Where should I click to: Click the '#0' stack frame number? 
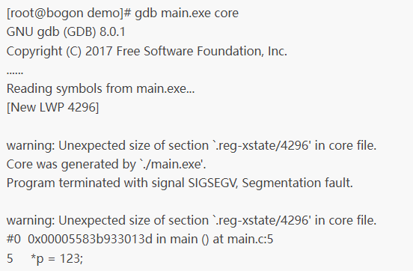click(x=13, y=240)
